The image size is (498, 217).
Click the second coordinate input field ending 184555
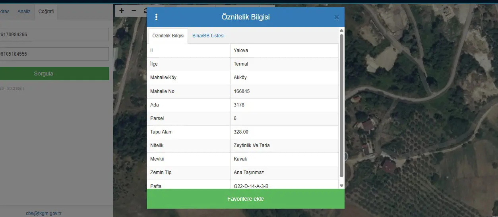(x=54, y=54)
